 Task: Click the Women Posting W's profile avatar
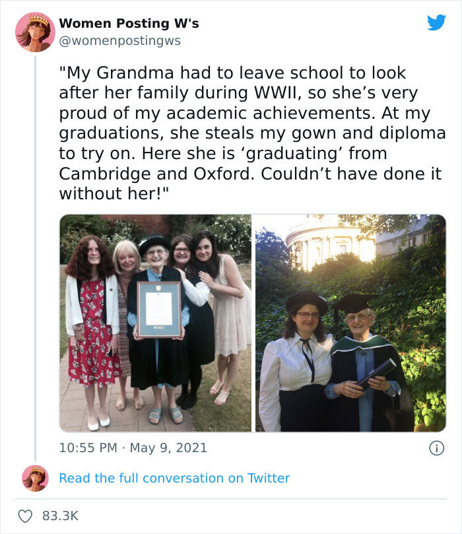coord(35,32)
